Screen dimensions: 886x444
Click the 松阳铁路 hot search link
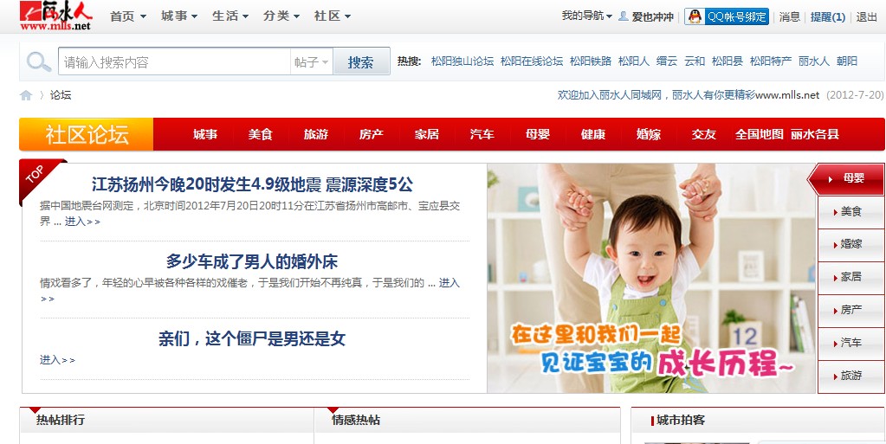[x=591, y=61]
